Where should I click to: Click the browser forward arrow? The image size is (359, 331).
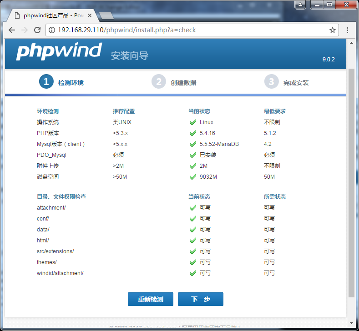(x=25, y=30)
